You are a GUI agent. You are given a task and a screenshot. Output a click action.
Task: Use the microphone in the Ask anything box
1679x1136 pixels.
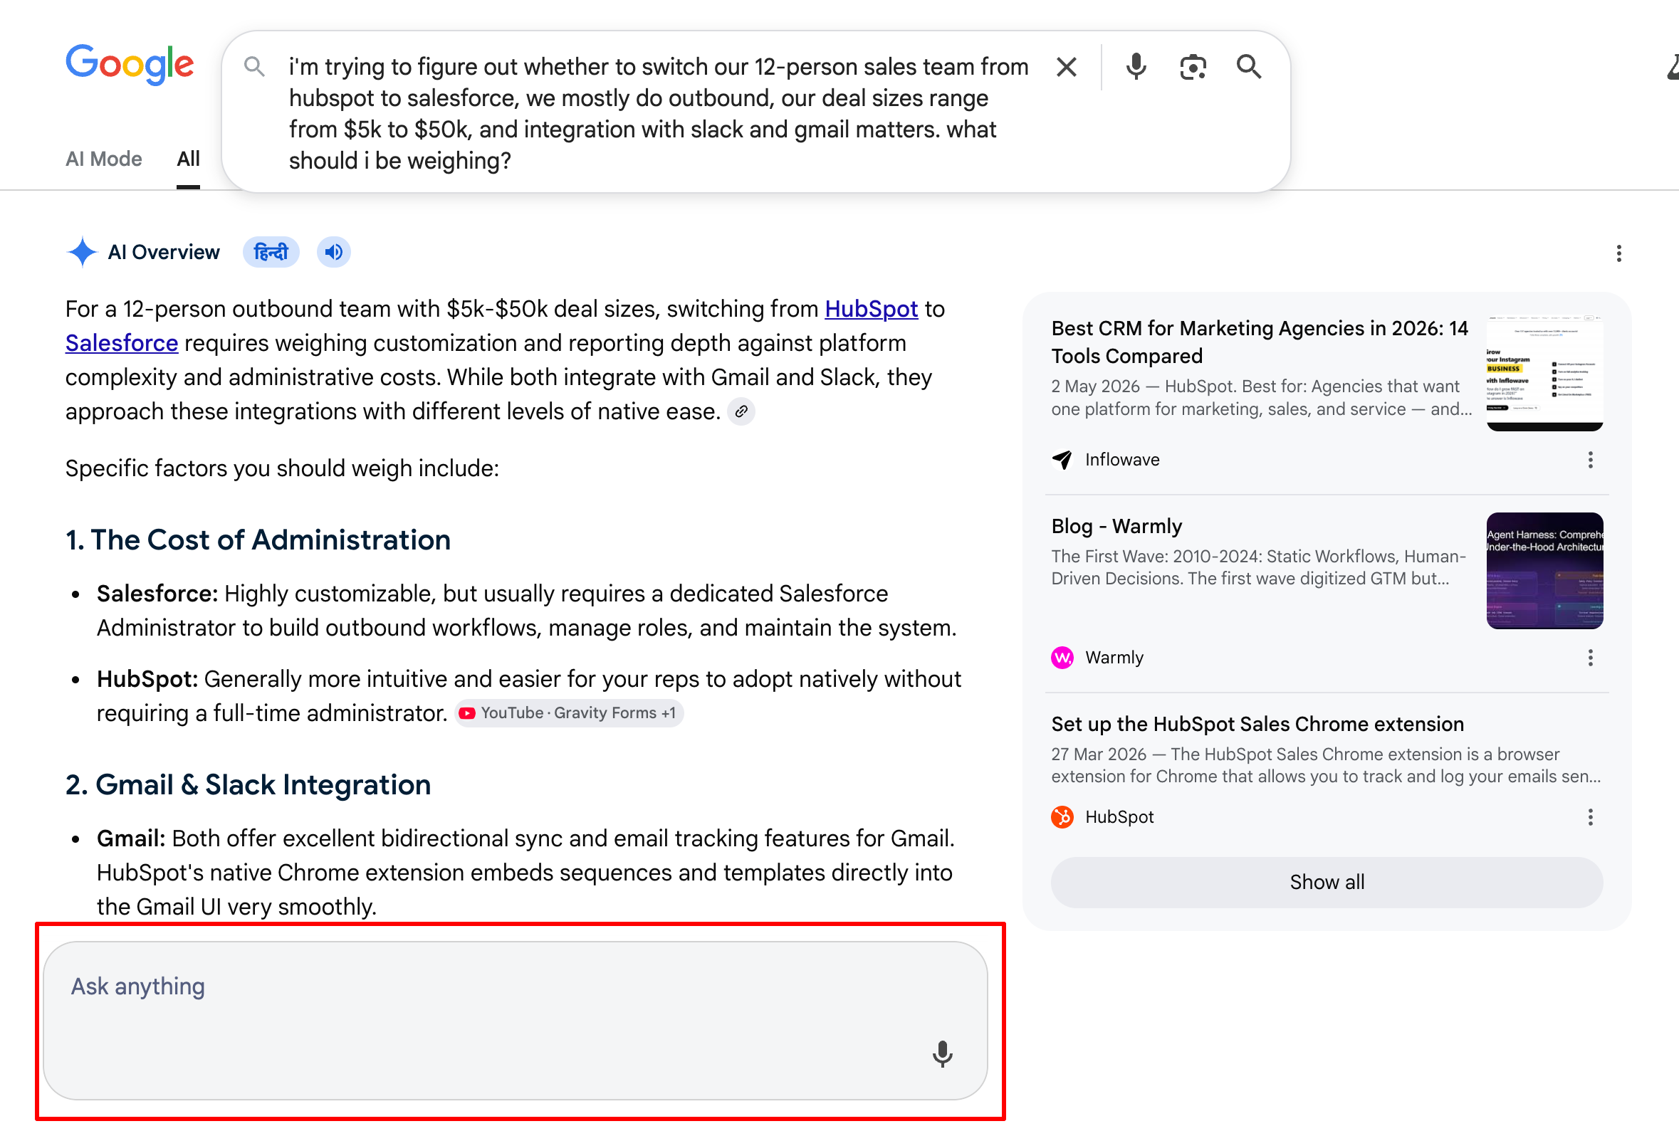942,1053
